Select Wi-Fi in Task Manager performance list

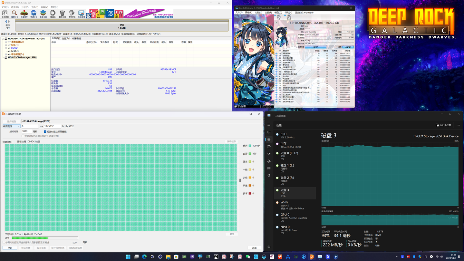[x=295, y=205]
